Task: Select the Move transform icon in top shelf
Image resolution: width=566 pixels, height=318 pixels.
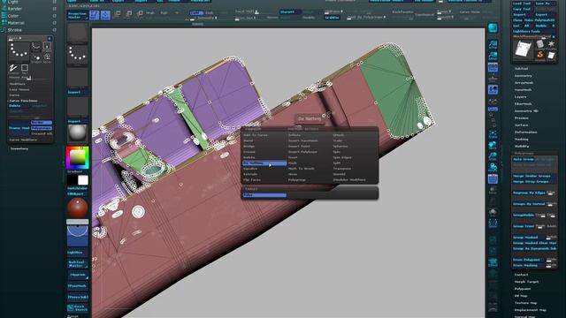Action: point(118,14)
